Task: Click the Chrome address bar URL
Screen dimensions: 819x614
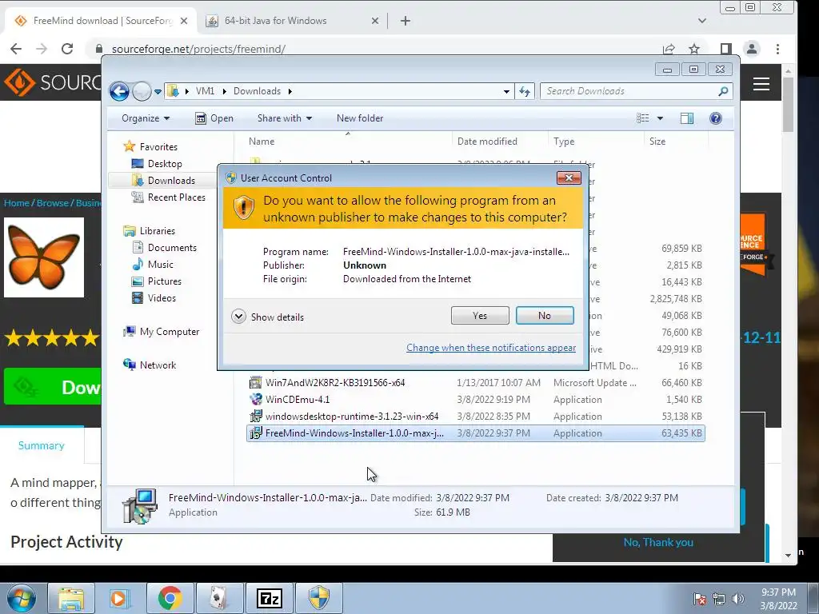Action: (198, 49)
